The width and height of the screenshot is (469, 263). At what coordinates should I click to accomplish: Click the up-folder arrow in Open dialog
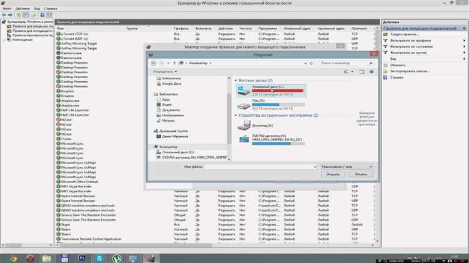(174, 63)
